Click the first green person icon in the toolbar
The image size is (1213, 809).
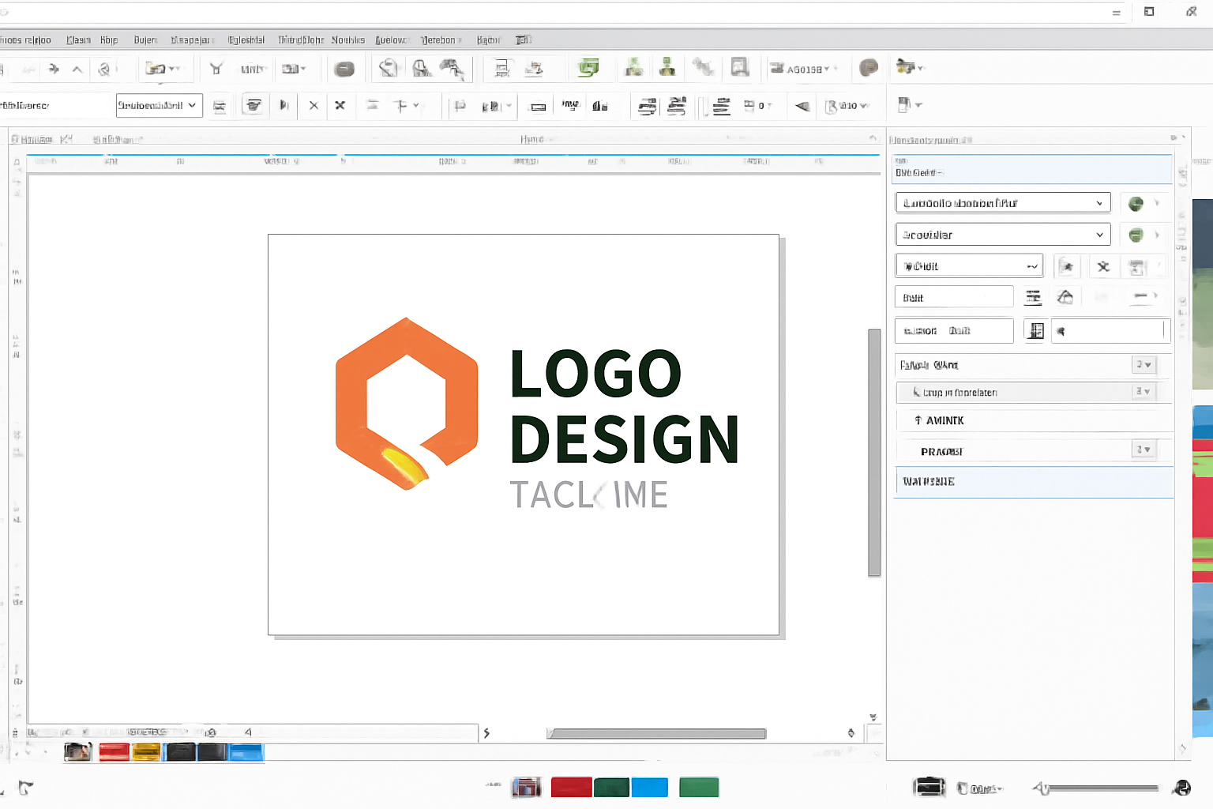(x=633, y=68)
